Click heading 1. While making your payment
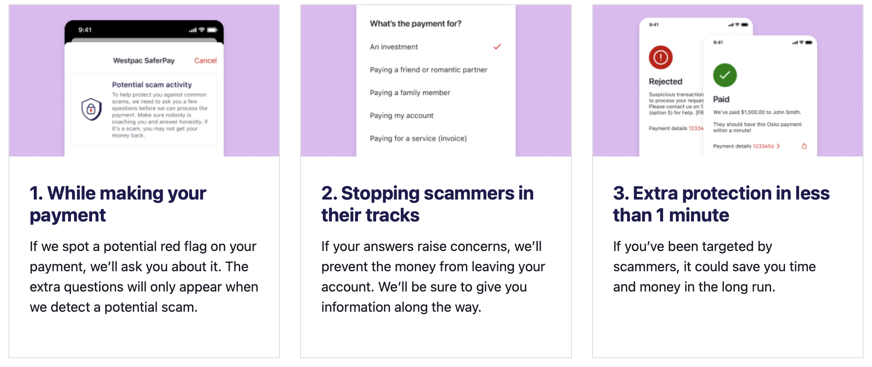The height and width of the screenshot is (367, 872). 118,204
